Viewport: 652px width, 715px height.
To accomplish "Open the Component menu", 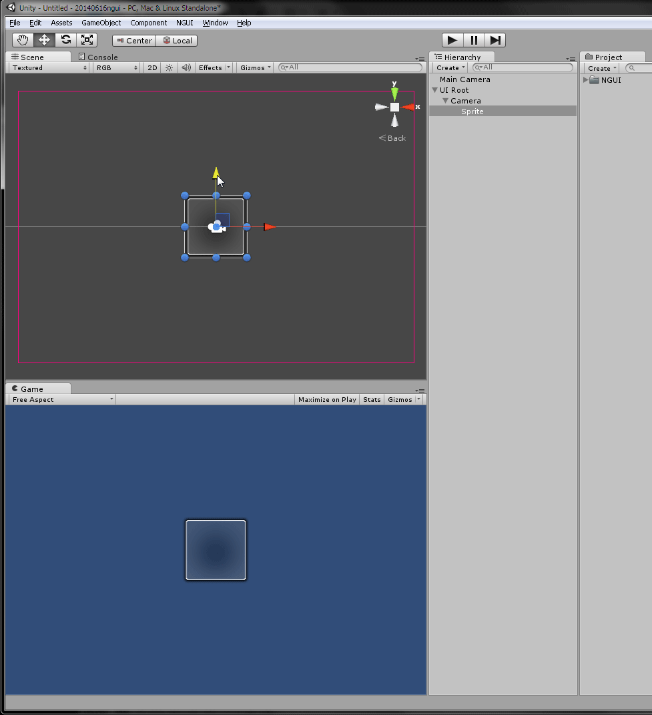I will 149,23.
